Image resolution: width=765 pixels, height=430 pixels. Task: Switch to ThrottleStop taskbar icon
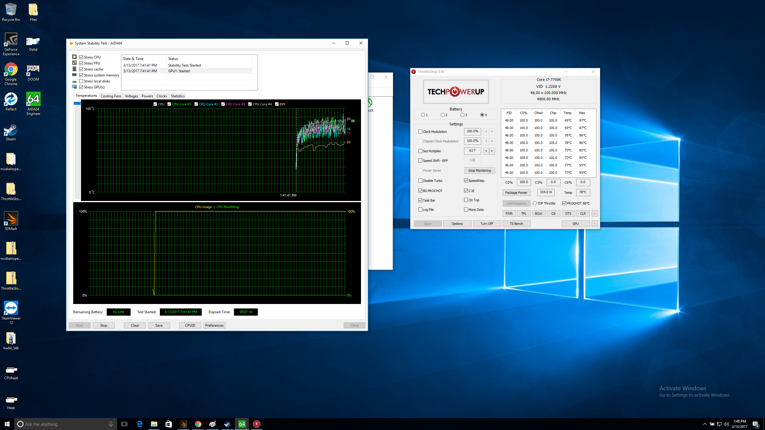click(257, 424)
